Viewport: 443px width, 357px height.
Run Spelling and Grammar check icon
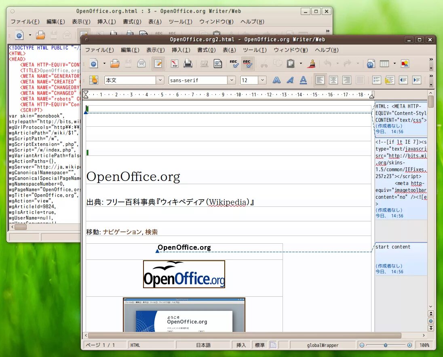tap(234, 64)
